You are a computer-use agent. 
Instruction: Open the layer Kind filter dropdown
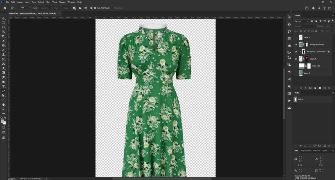pos(301,21)
